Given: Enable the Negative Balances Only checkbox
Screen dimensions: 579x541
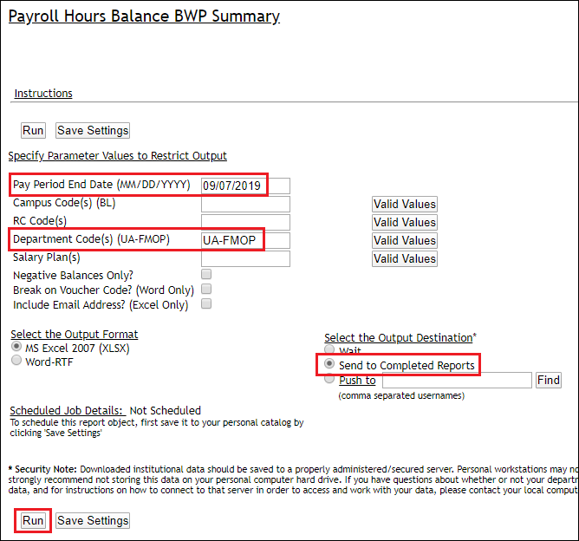Looking at the screenshot, I should pyautogui.click(x=206, y=274).
